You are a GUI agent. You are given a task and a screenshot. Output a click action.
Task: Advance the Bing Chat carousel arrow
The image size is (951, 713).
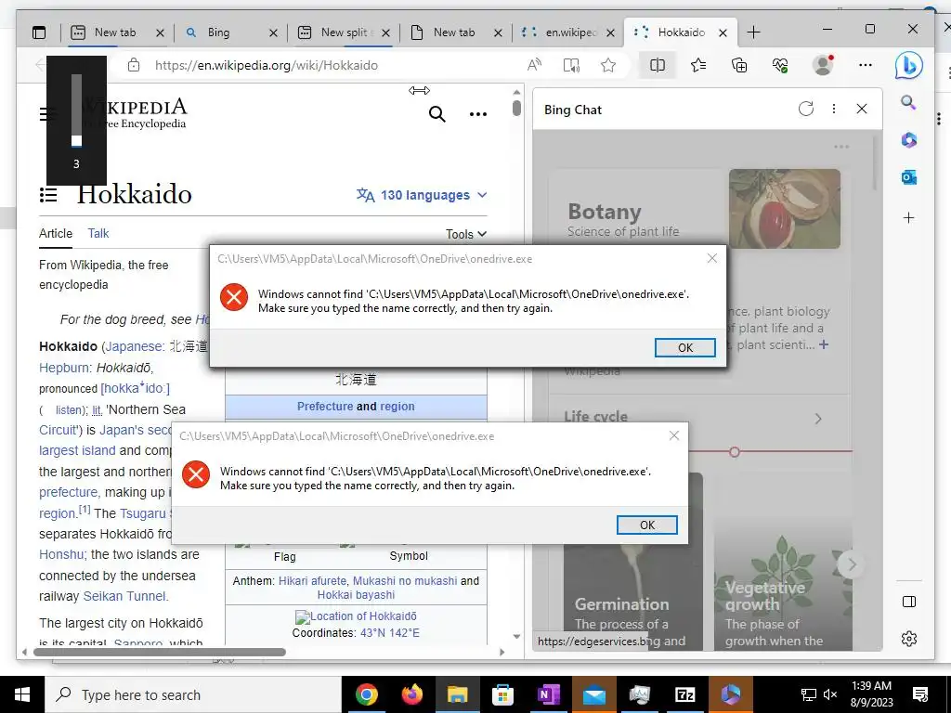(x=851, y=564)
